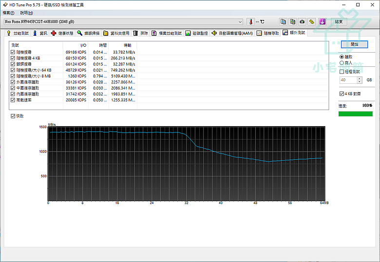
Task: Uncheck the 8 MB random seek test
Action: coord(13,76)
